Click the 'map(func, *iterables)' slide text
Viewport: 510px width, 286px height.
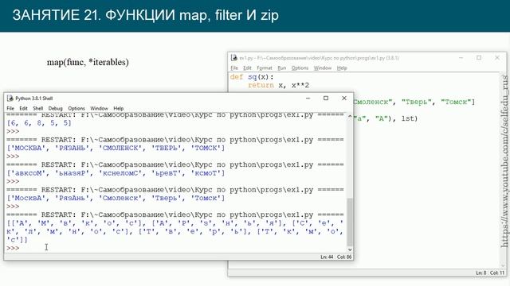(88, 62)
